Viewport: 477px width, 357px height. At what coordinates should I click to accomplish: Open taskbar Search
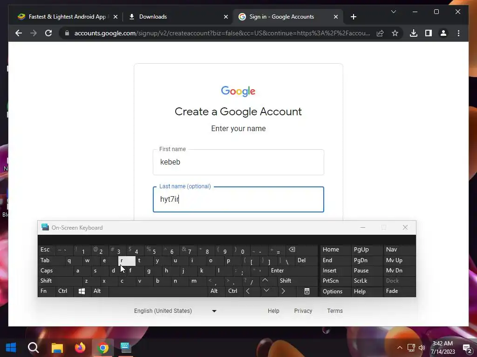[x=34, y=348]
